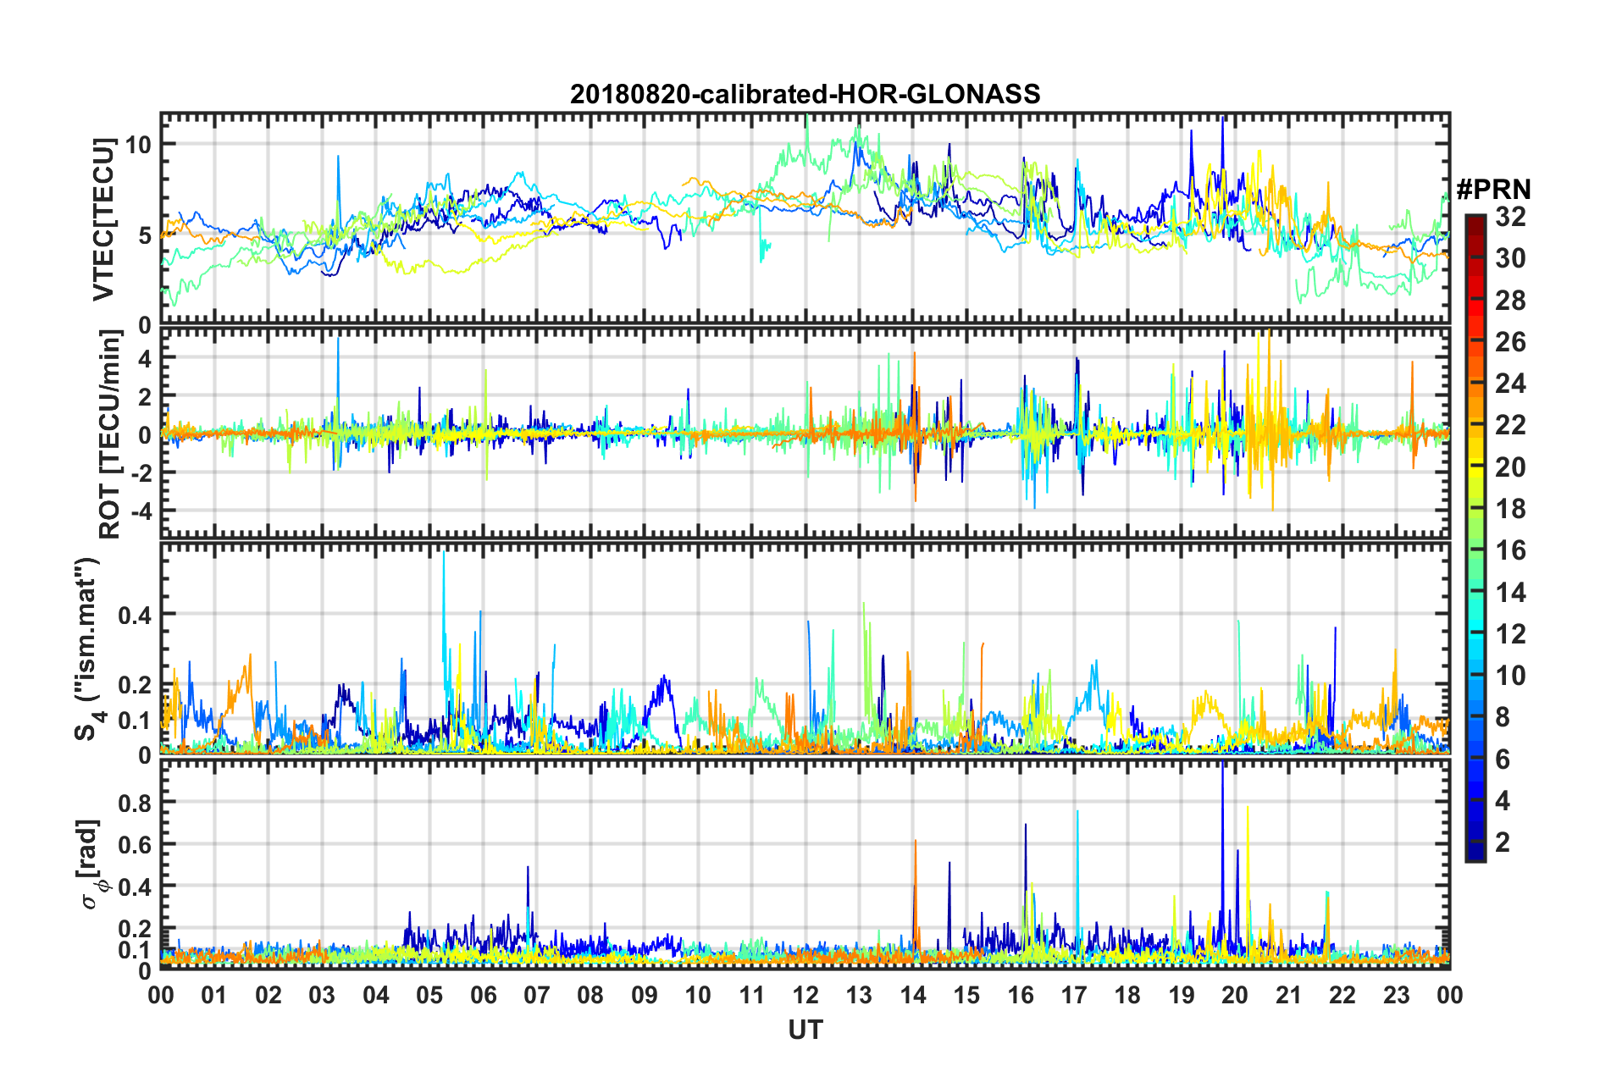Viewport: 1611px width, 1077px height.
Task: Click the 10 tick on the VTEC axis
Action: [x=138, y=145]
